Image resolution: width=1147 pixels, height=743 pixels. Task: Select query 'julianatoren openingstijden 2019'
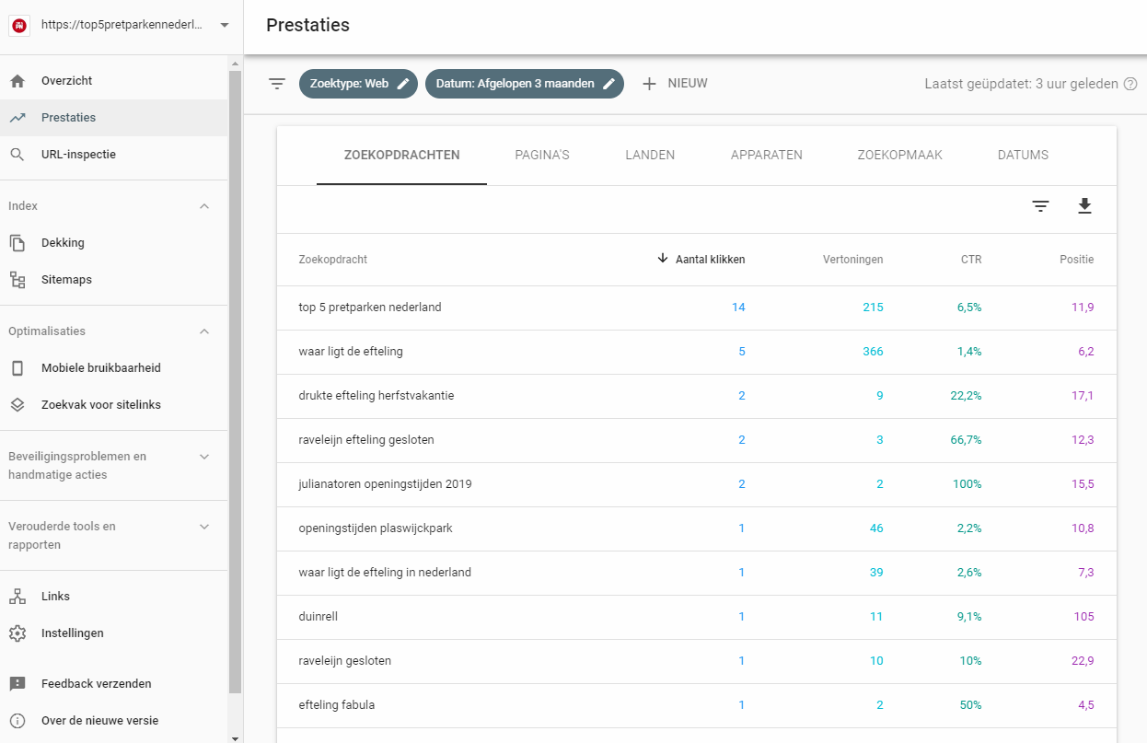pos(386,484)
